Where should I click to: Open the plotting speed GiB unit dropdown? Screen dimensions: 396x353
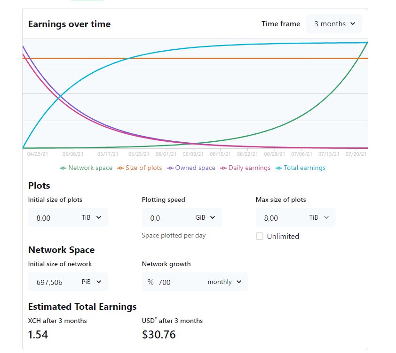click(206, 217)
